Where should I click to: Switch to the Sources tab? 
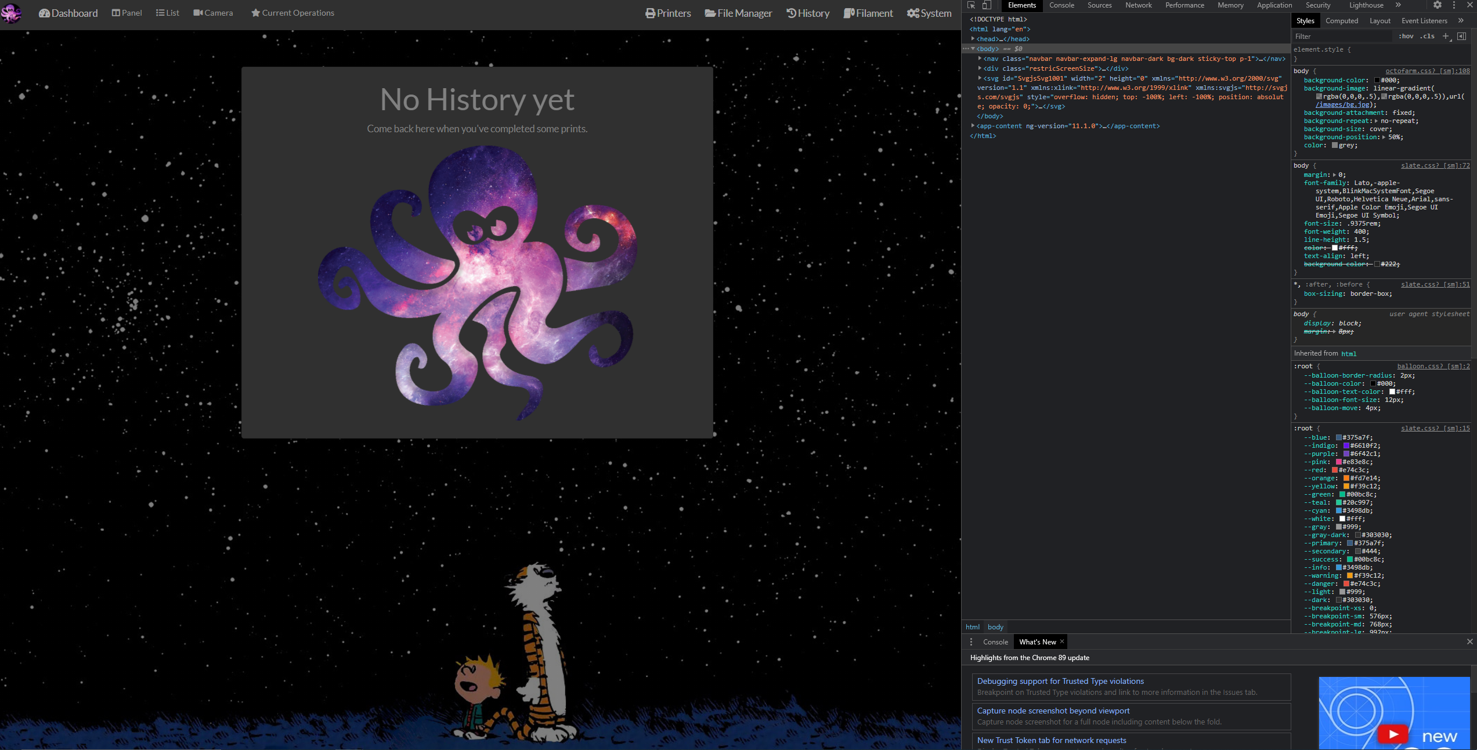pos(1099,5)
